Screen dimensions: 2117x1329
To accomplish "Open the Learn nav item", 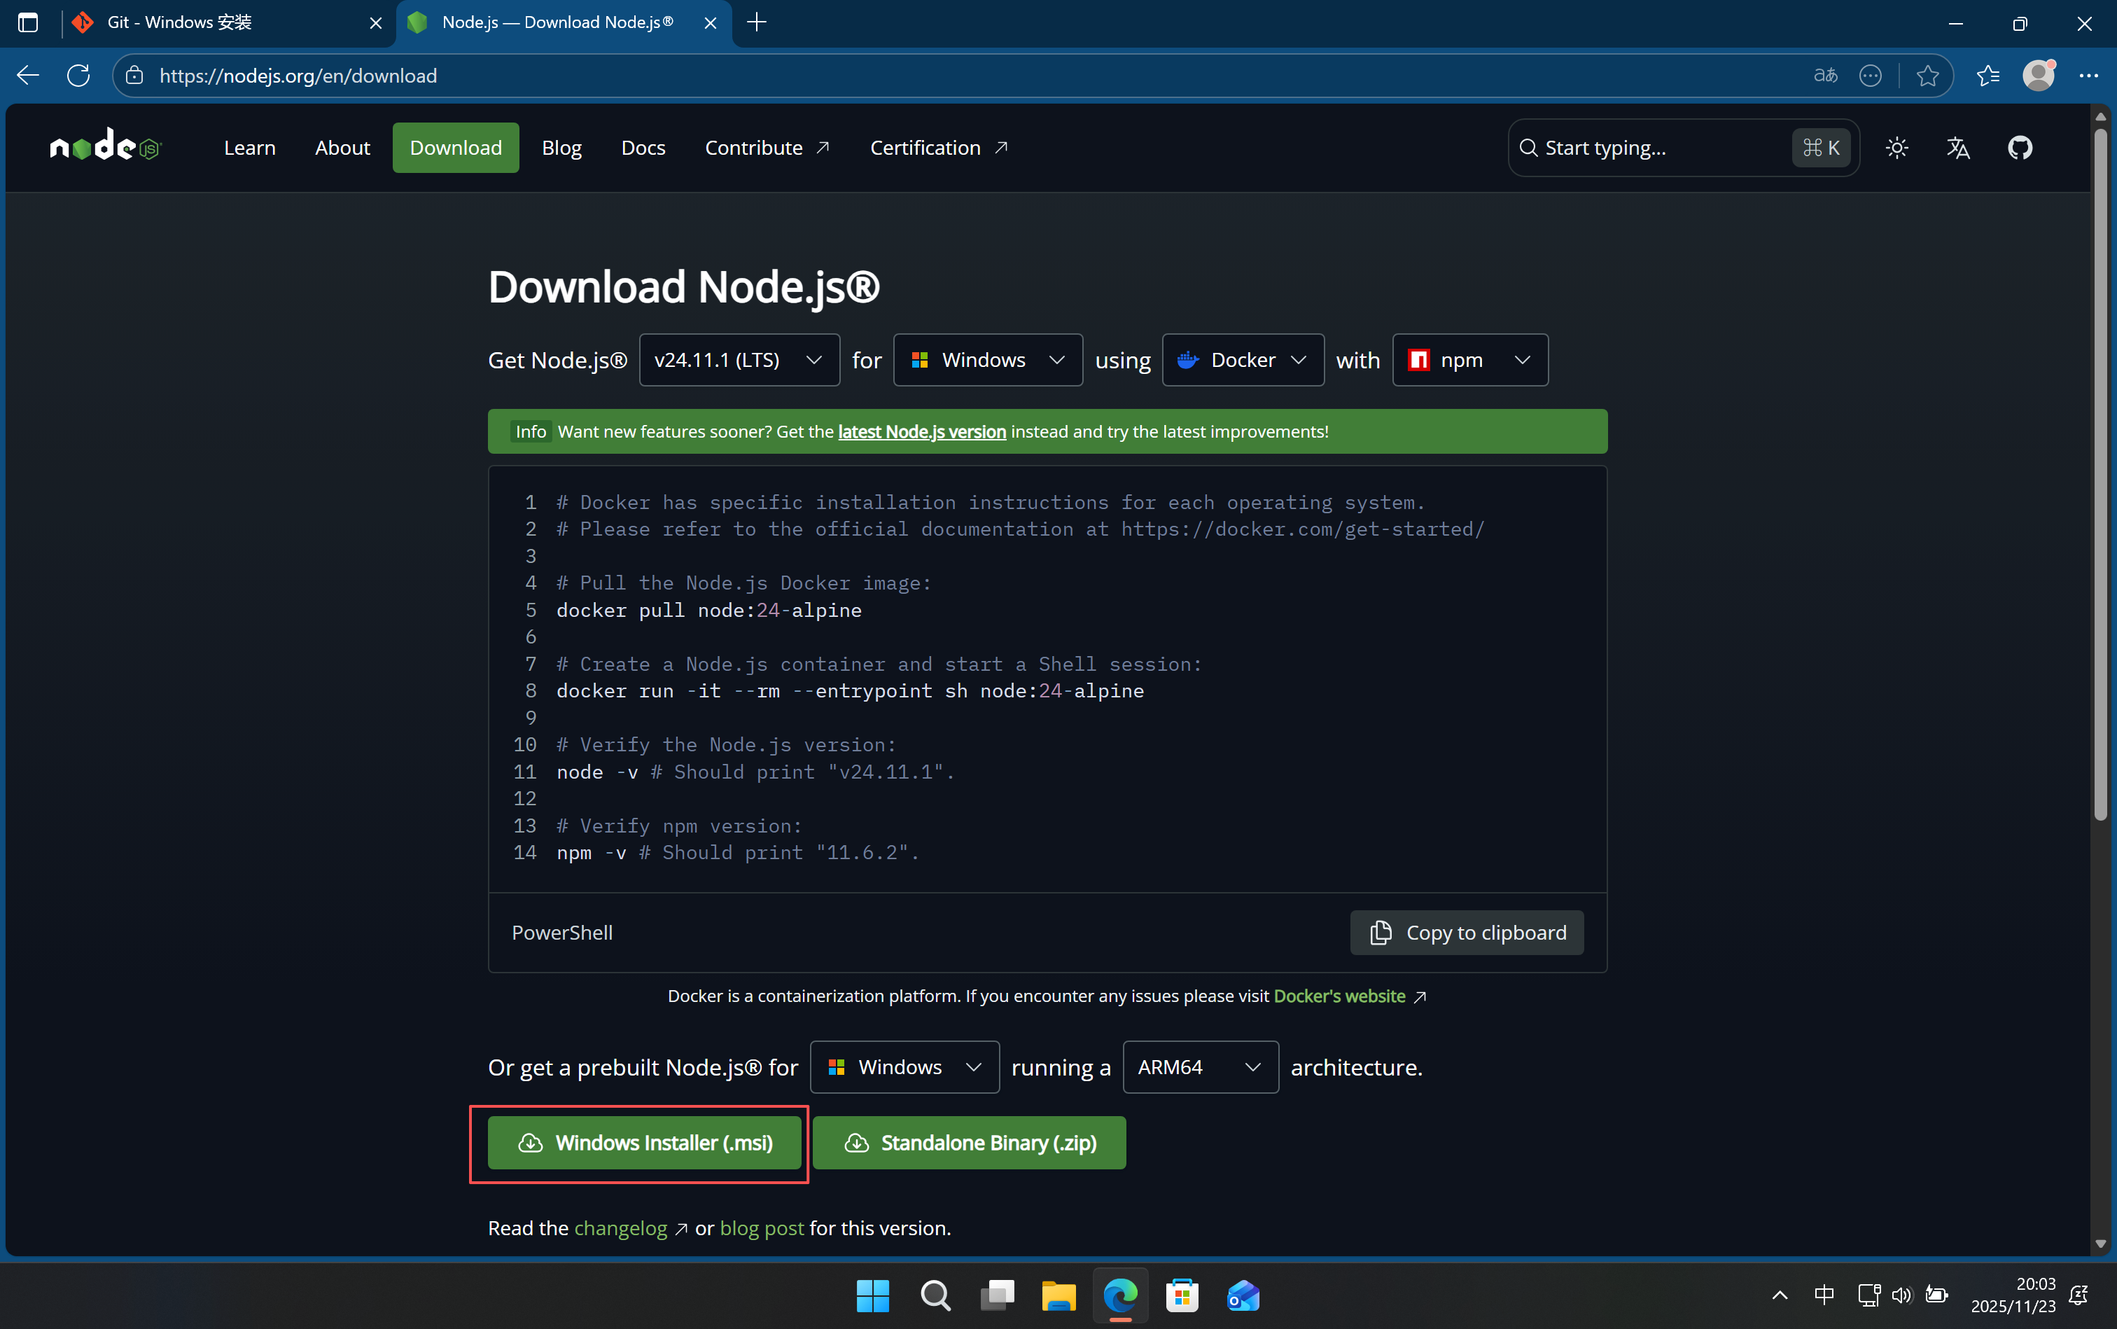I will (x=250, y=148).
